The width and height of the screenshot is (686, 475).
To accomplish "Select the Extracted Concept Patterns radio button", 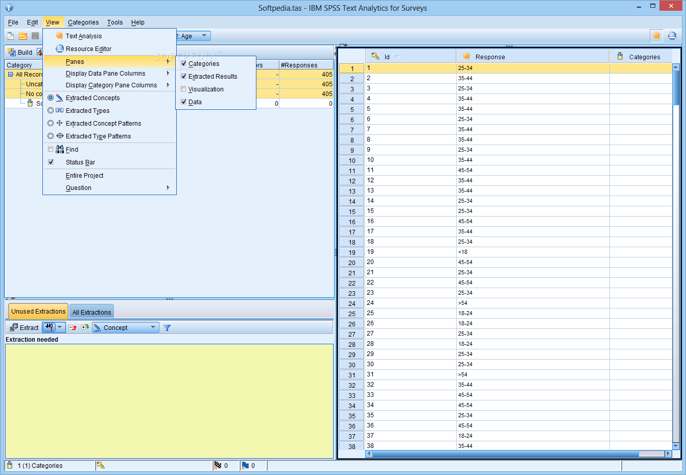I will tap(51, 123).
